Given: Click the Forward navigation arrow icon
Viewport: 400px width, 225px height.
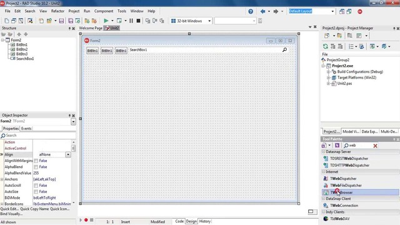Looking at the screenshot, I should pyautogui.click(x=276, y=11).
